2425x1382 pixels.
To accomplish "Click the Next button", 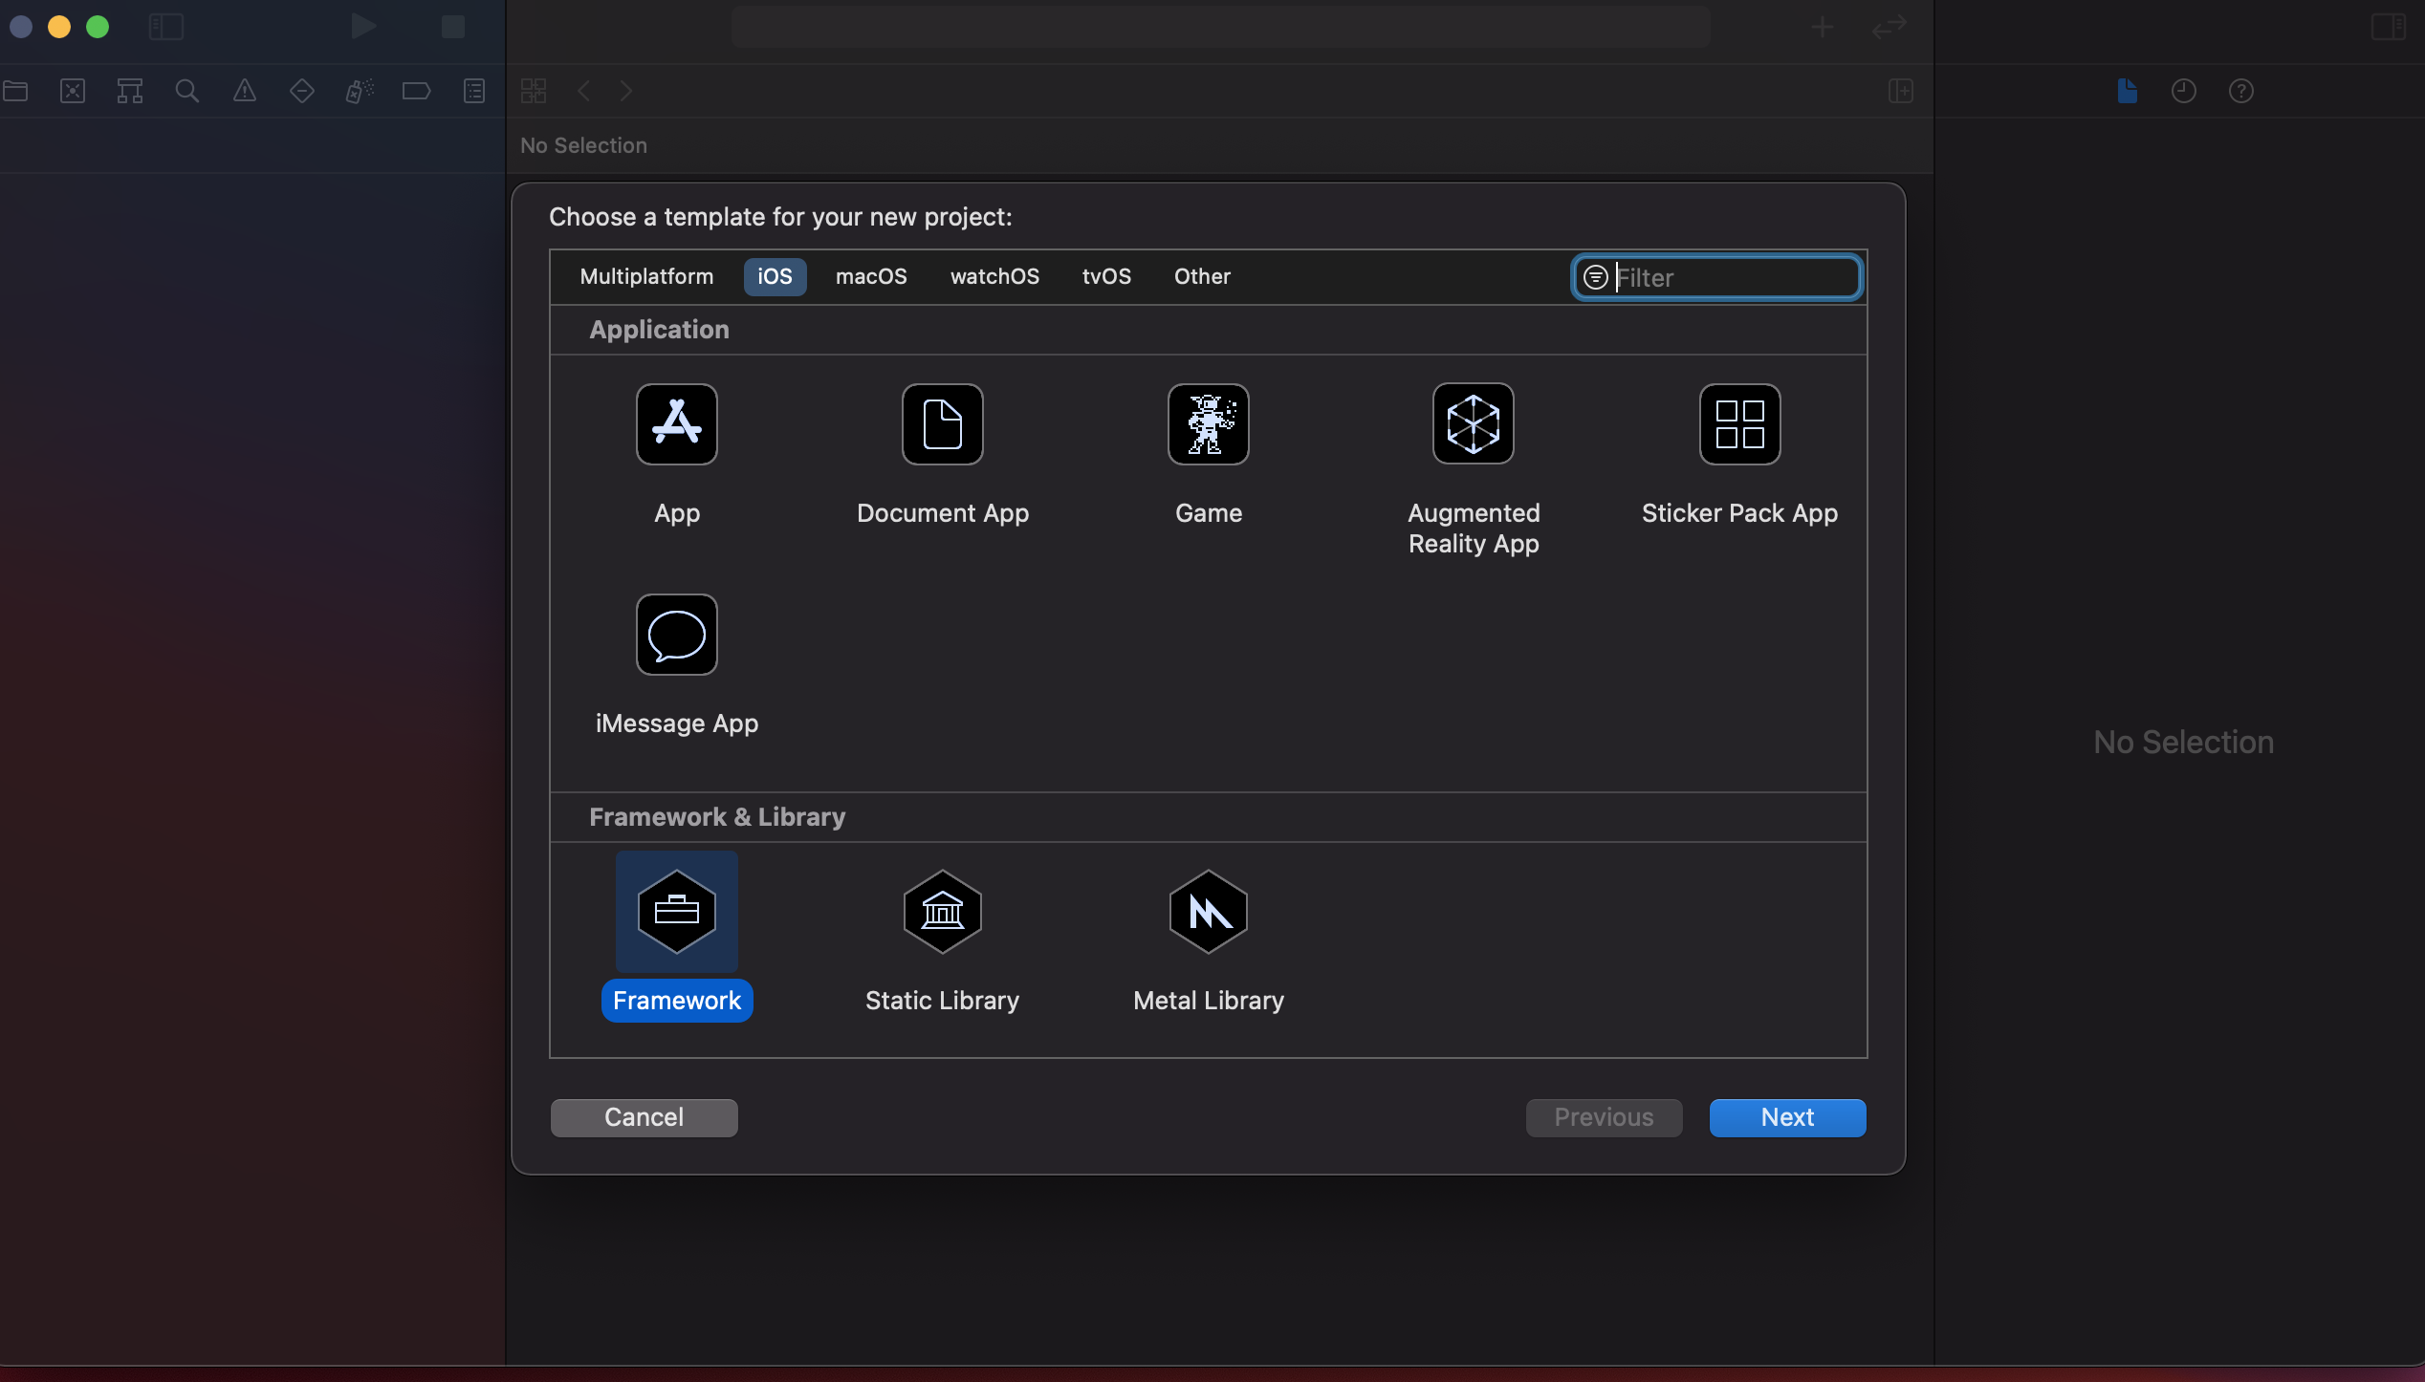I will (x=1786, y=1117).
